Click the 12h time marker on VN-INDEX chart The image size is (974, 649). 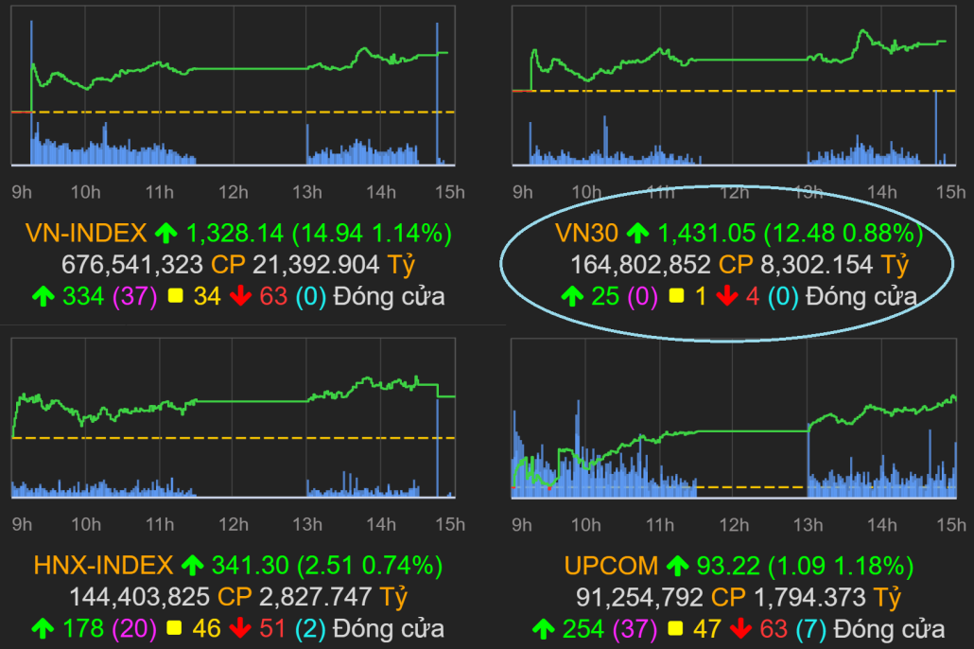tap(233, 193)
